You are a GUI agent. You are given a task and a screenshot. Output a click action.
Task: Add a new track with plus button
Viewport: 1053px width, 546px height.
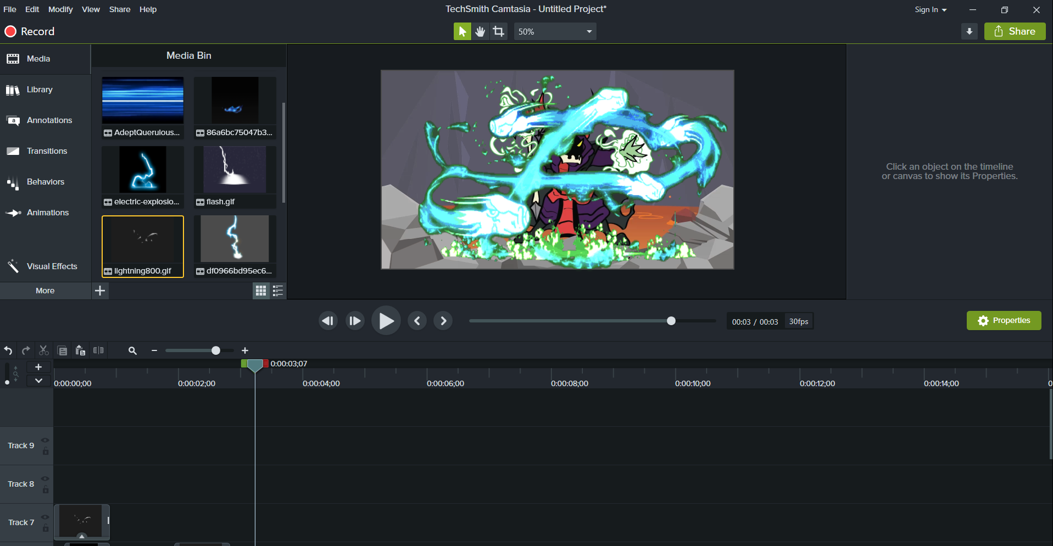pyautogui.click(x=38, y=367)
